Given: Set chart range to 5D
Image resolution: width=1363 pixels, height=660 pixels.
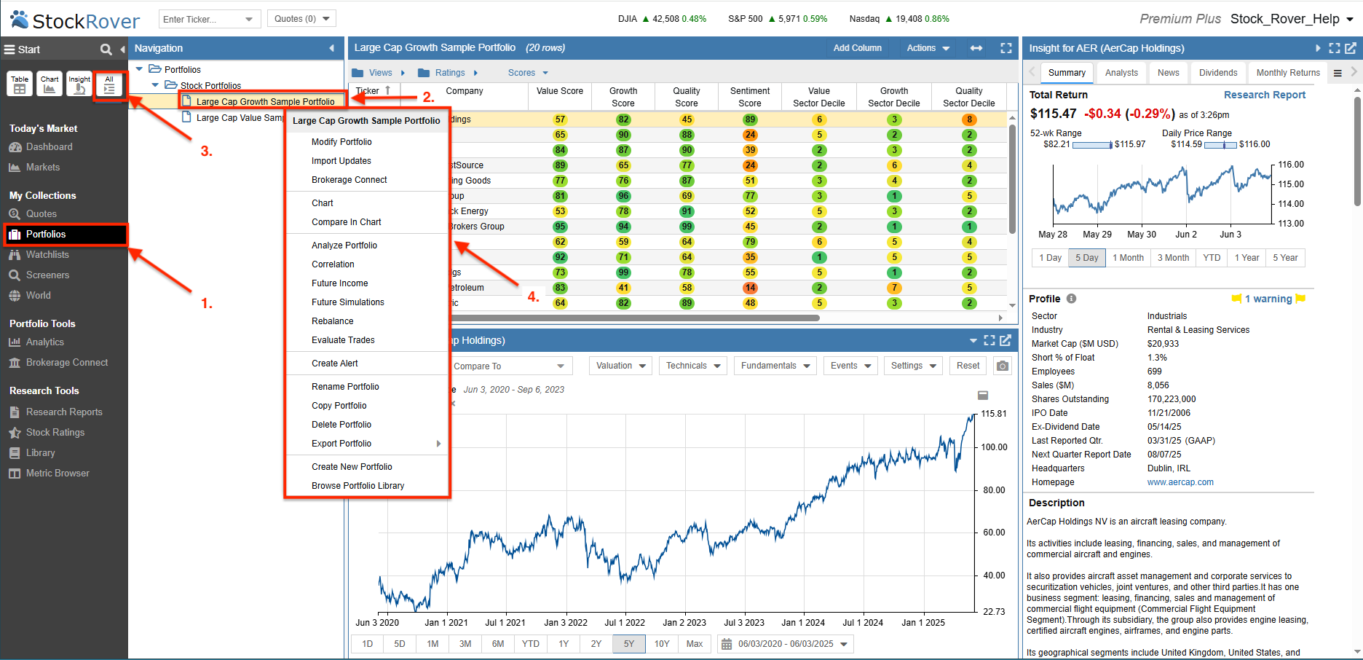Looking at the screenshot, I should pos(400,644).
